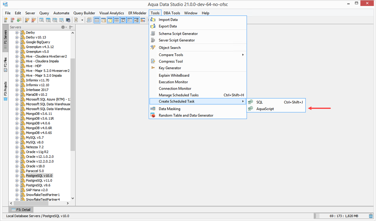
Task: Click the Compress Tool icon
Action: click(153, 61)
